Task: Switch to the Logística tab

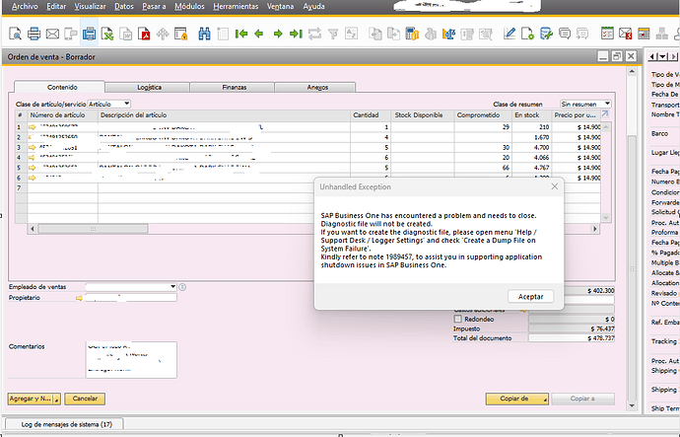Action: tap(149, 88)
